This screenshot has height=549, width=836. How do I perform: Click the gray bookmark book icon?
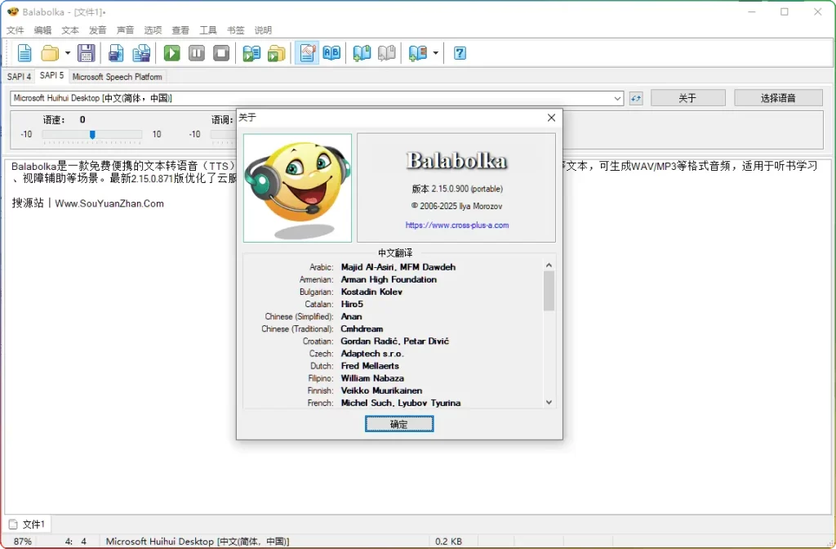pyautogui.click(x=386, y=53)
